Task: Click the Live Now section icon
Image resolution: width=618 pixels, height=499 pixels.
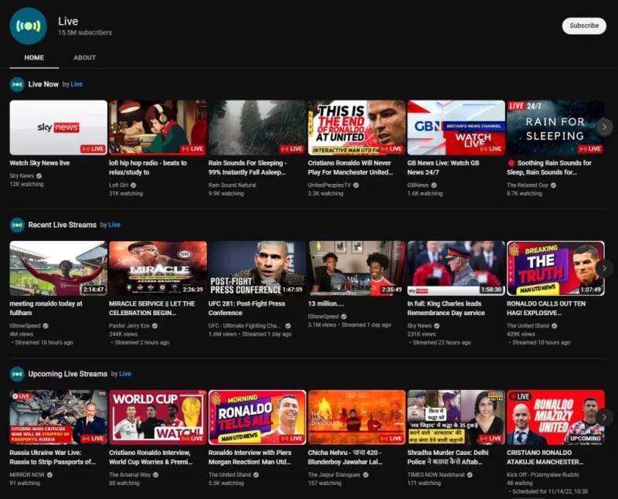Action: tap(17, 84)
